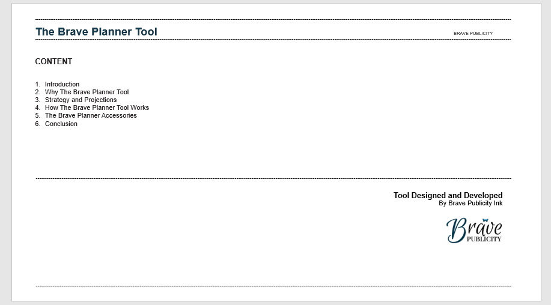Go to Strategy and Projections entry

81,100
